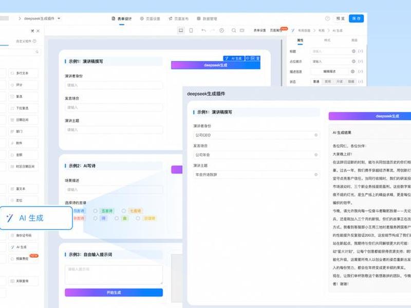Click variable binding icon for 标题 row

click(x=361, y=51)
